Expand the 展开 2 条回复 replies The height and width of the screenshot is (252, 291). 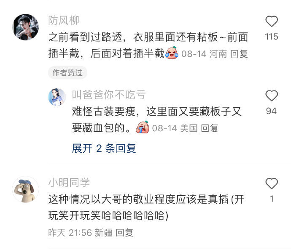pos(104,149)
